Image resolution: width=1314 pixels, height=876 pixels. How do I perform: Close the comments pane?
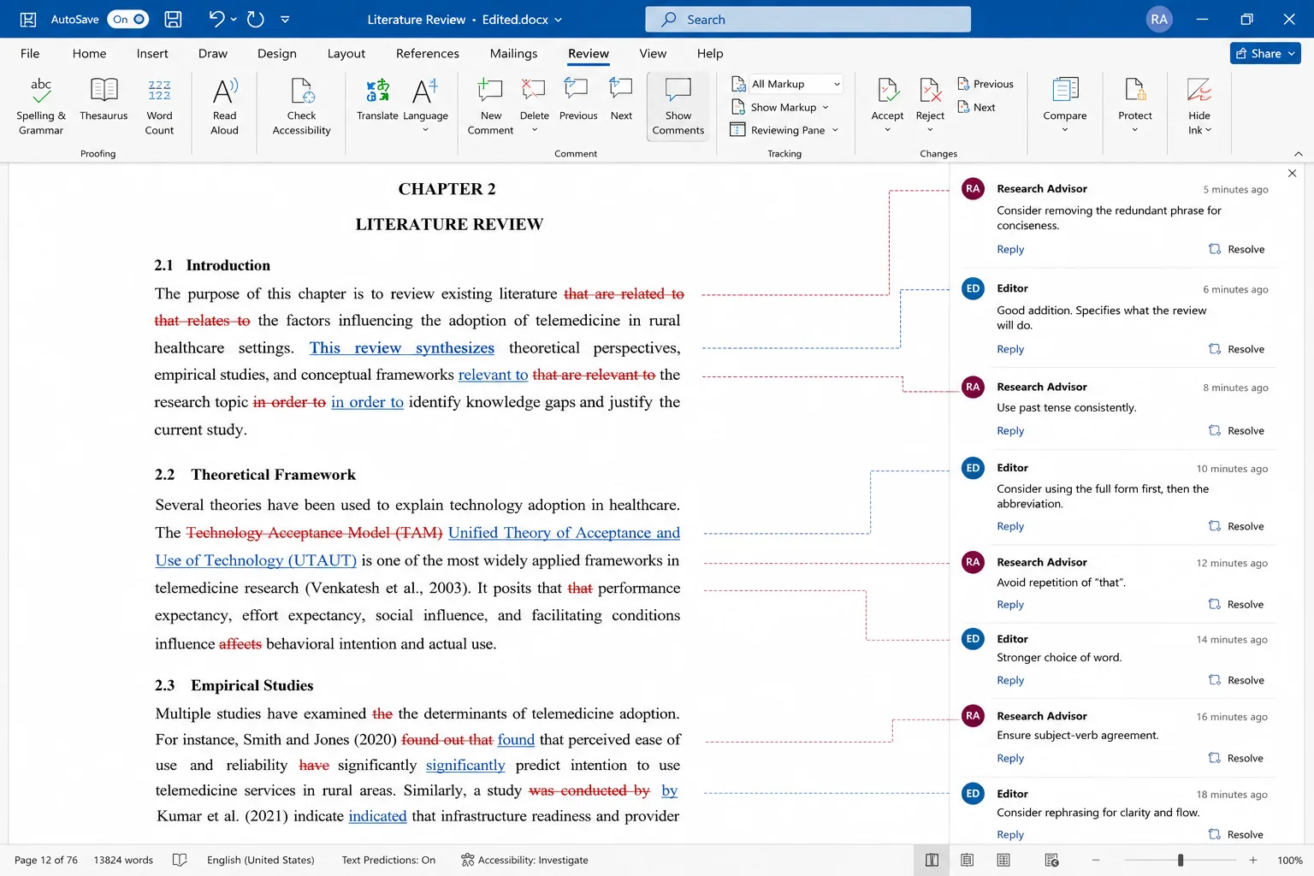[1293, 174]
